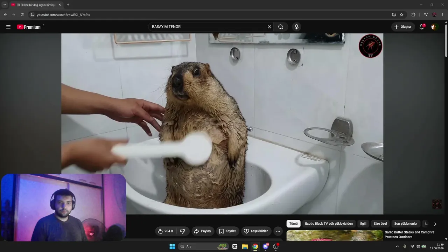Image resolution: width=448 pixels, height=252 pixels.
Task: Go to YouTube Premium home logo
Action: point(29,27)
